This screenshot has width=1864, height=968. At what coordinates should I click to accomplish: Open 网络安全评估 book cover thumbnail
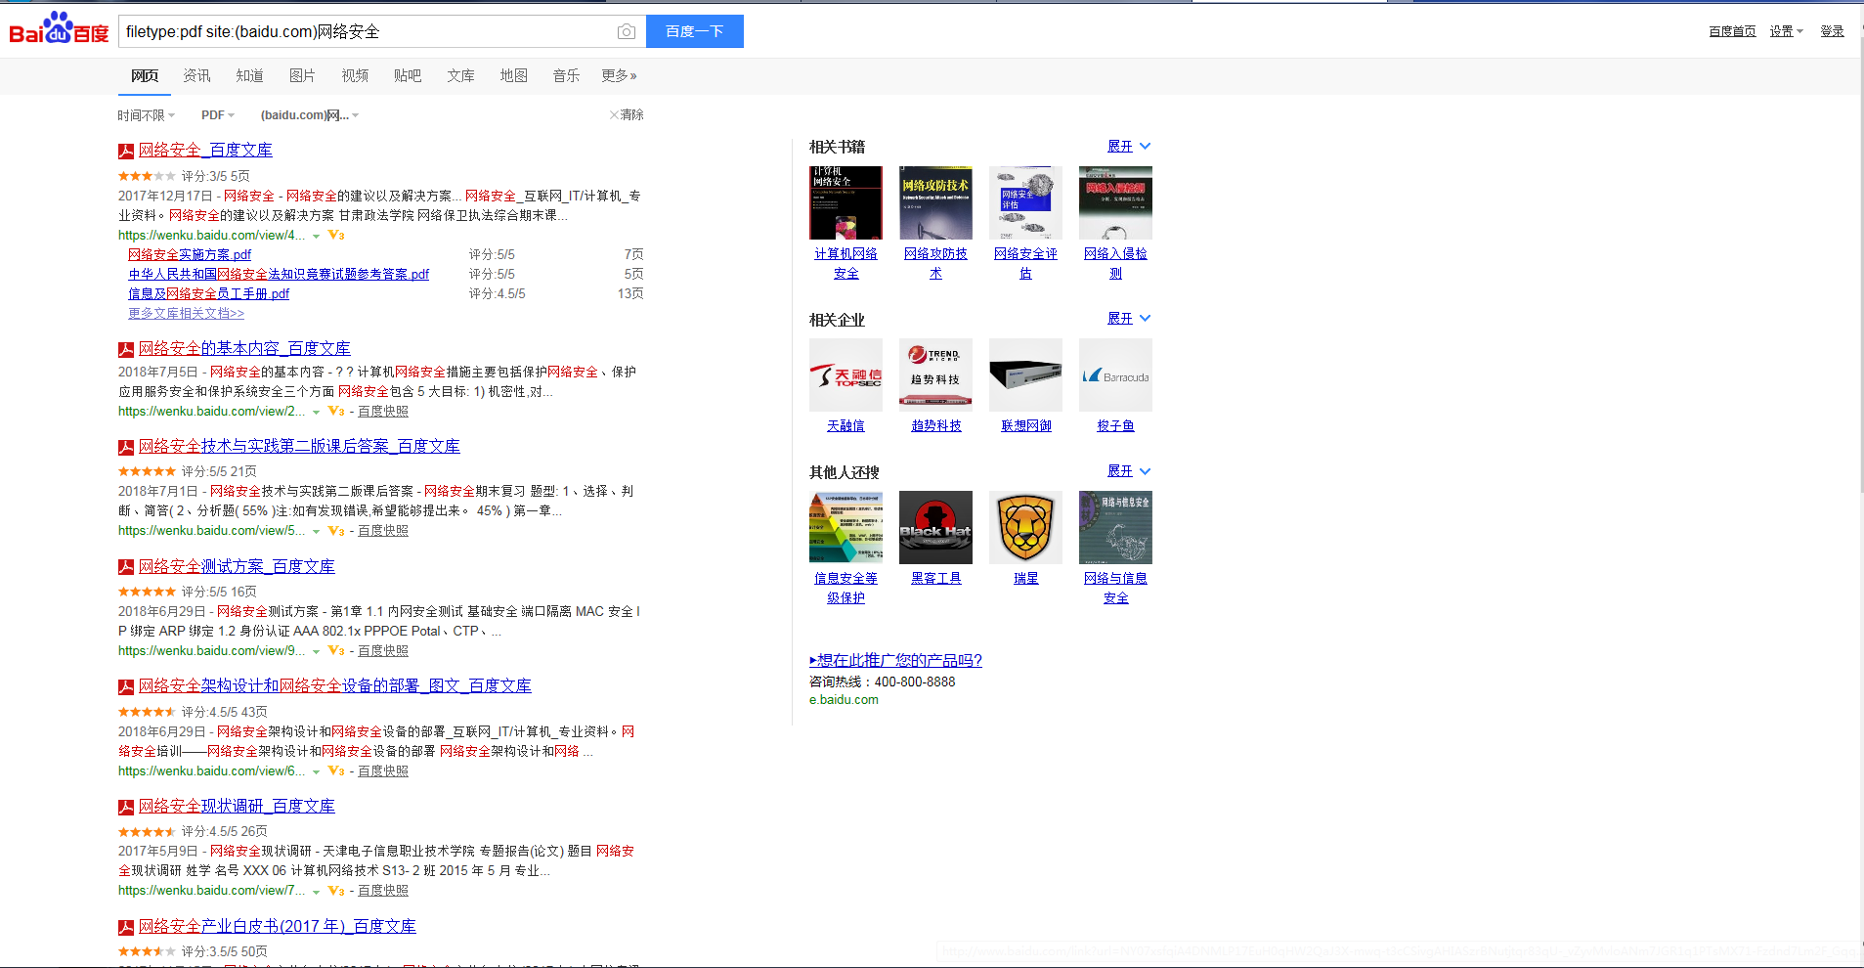pos(1025,202)
